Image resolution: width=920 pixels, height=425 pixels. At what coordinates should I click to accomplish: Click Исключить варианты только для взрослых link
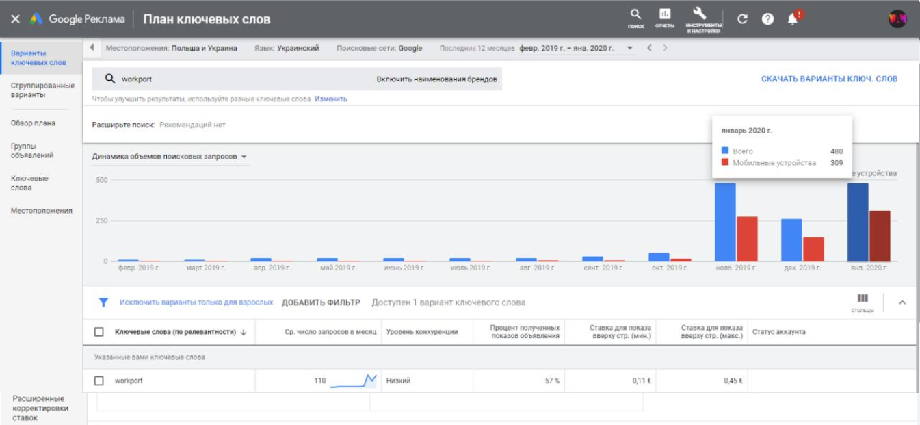pyautogui.click(x=196, y=302)
